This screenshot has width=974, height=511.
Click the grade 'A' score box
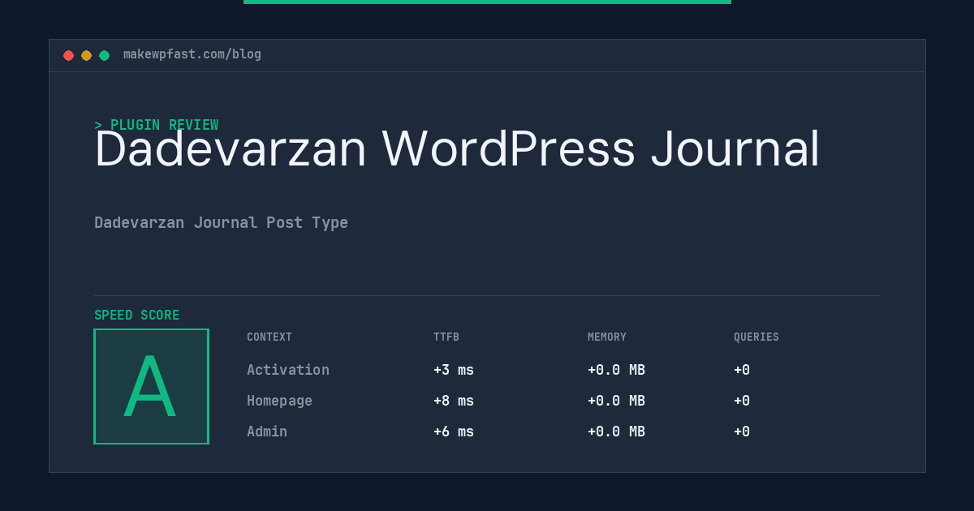coord(151,386)
